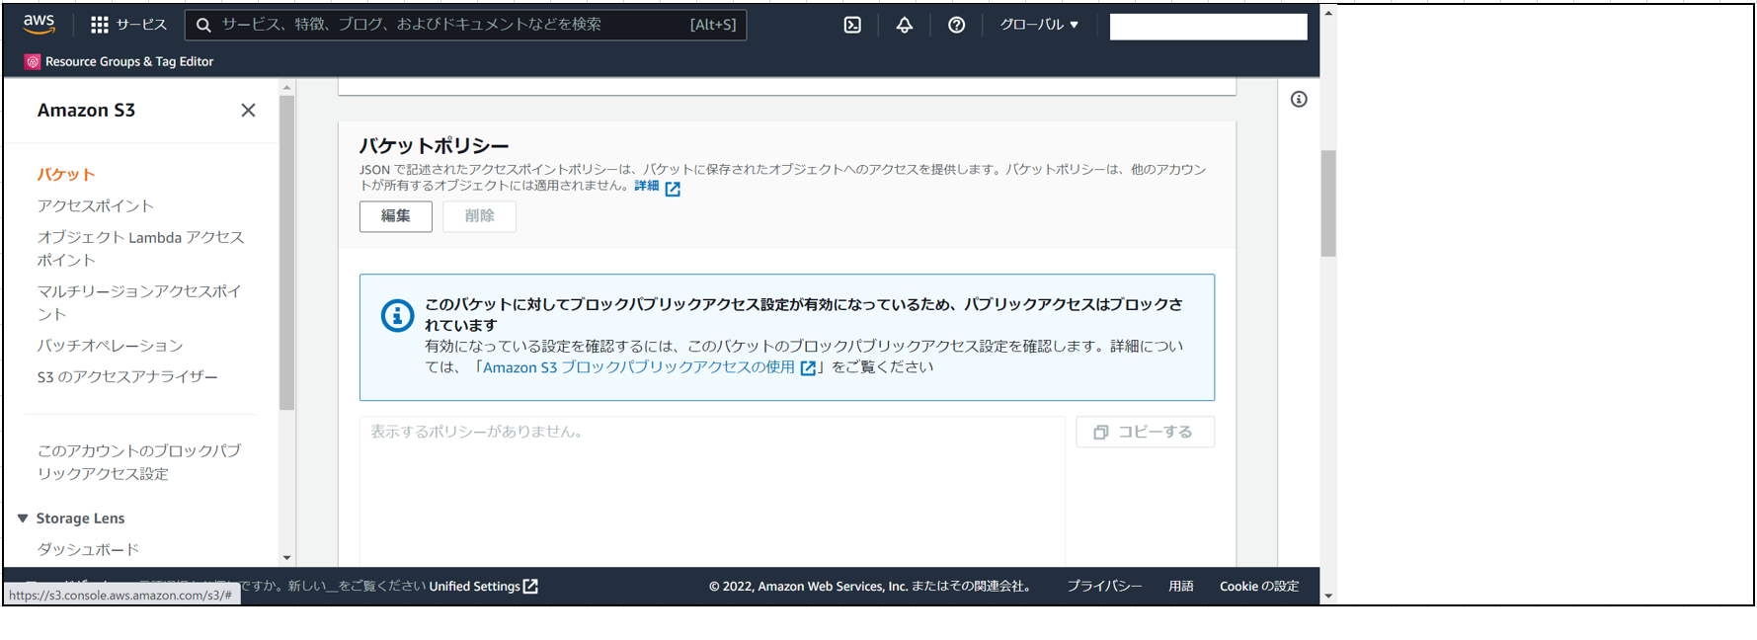Viewport: 1757px width, 640px height.
Task: Click the page vertical scrollbar thumb
Action: (x=1328, y=203)
